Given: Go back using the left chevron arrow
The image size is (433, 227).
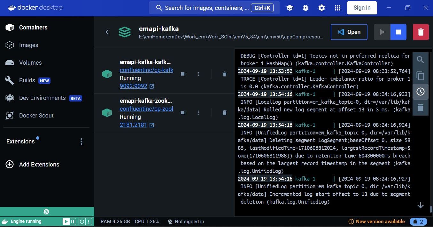Looking at the screenshot, I should [x=107, y=32].
